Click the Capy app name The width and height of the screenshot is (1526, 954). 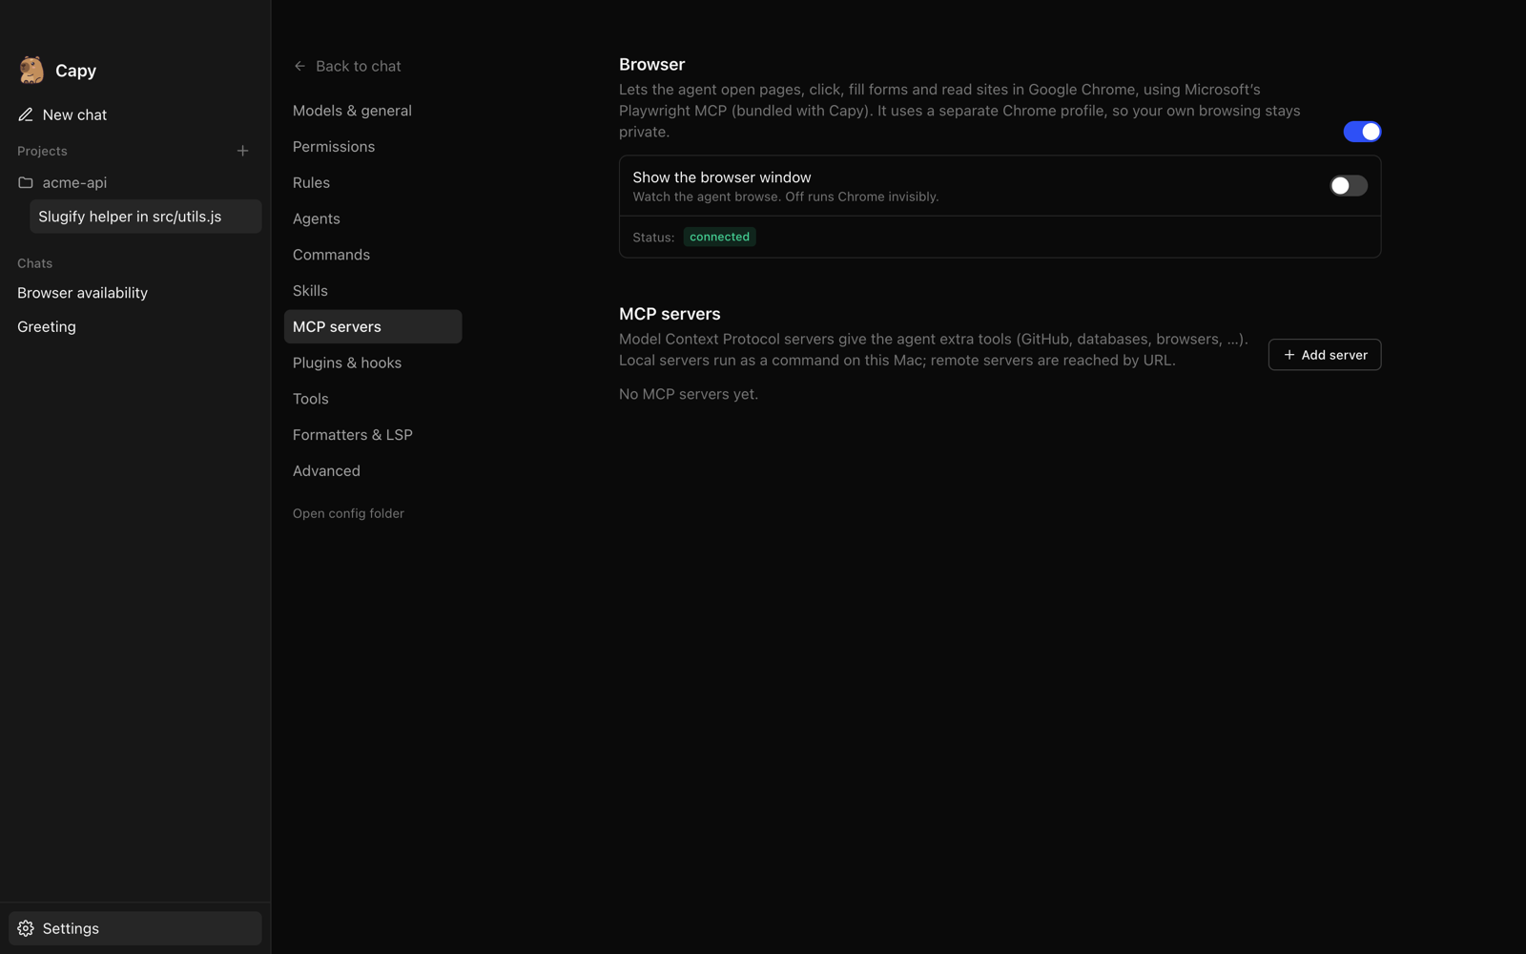coord(75,71)
